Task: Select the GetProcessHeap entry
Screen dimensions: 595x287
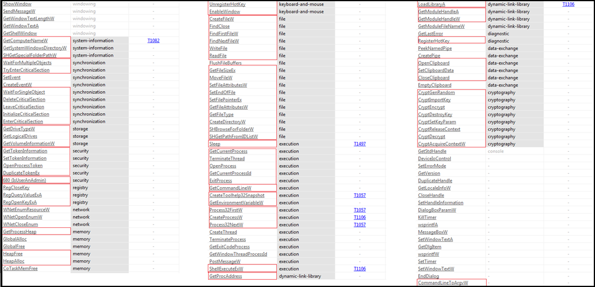Action: [x=20, y=232]
